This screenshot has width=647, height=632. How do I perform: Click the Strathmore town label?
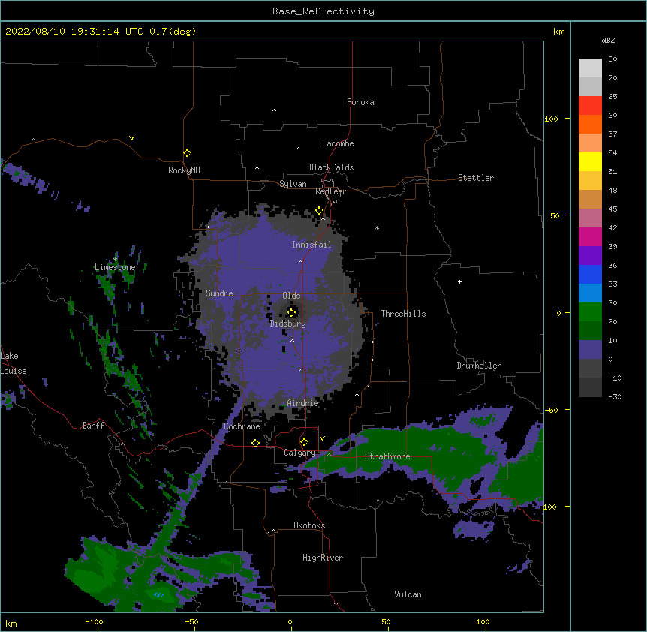(387, 456)
